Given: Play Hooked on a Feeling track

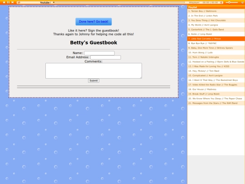Looking at the screenshot, I should point(216,62).
